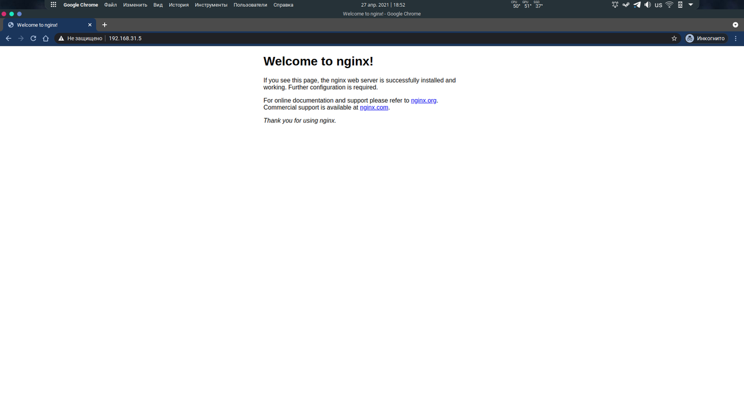Open the browser home page icon
Image resolution: width=744 pixels, height=418 pixels.
pos(45,38)
